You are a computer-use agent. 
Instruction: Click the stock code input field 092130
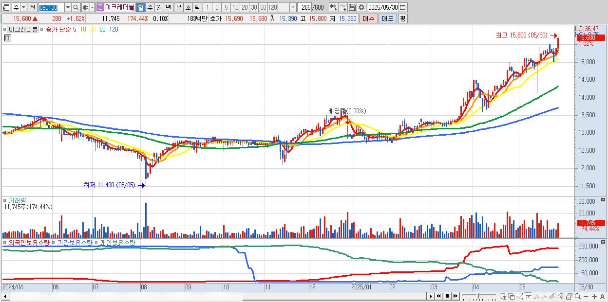pos(51,7)
